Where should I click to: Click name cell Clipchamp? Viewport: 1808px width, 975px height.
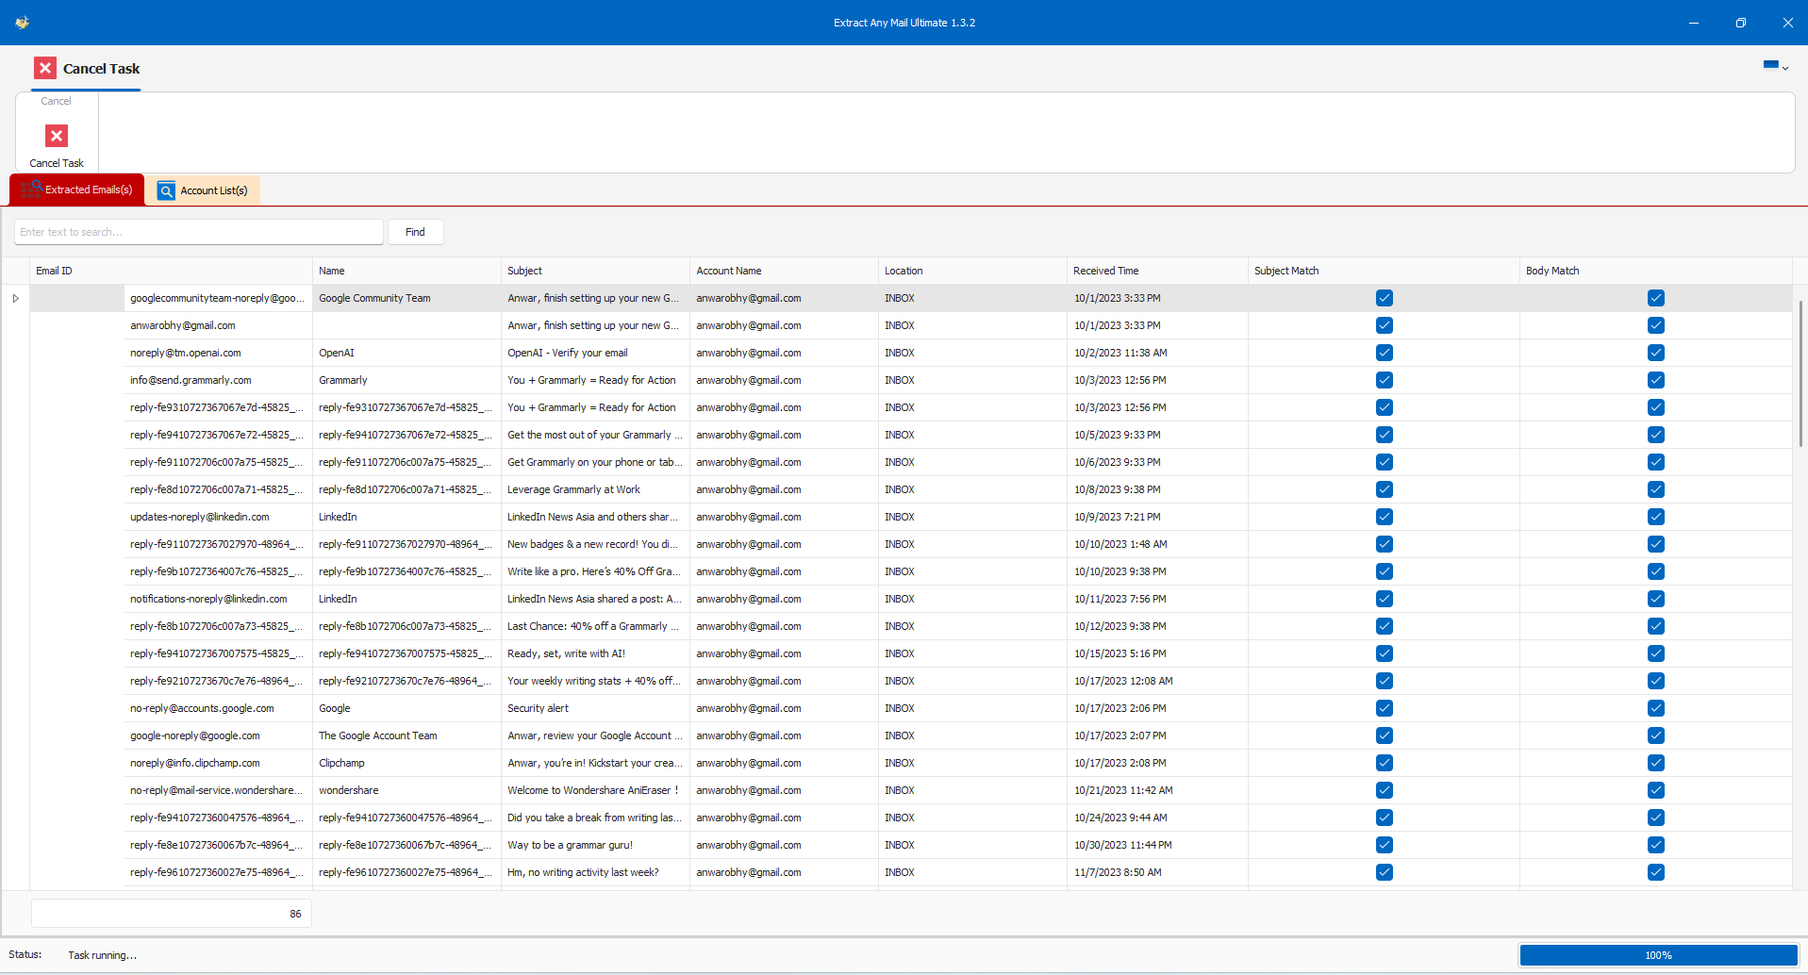(x=341, y=763)
